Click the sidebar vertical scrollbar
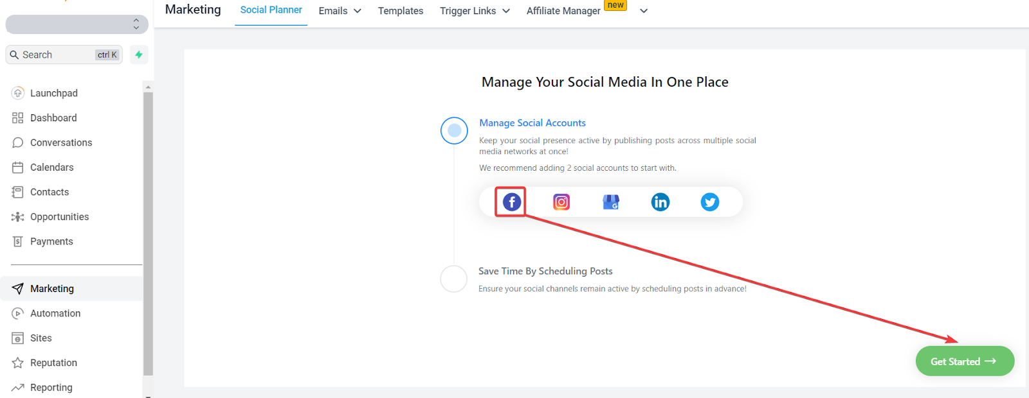1029x398 pixels. pyautogui.click(x=149, y=234)
